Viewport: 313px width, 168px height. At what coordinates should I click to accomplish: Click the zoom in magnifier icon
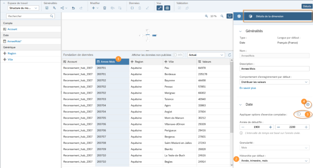point(207,16)
